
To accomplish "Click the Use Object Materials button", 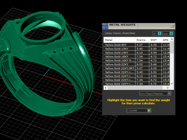I will (155, 93).
